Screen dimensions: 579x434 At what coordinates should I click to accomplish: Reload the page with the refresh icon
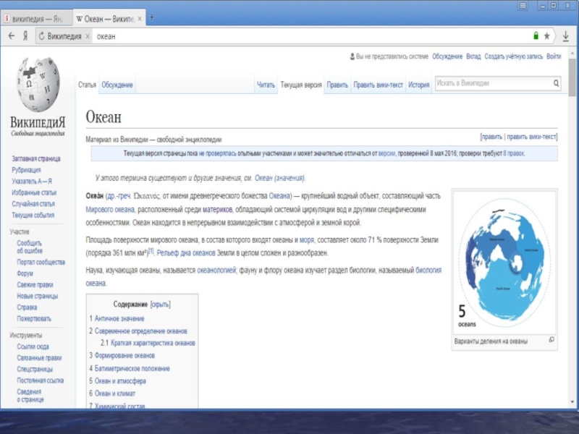point(41,35)
